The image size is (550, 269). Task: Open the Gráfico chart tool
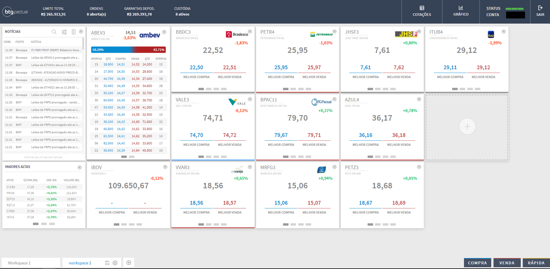461,11
